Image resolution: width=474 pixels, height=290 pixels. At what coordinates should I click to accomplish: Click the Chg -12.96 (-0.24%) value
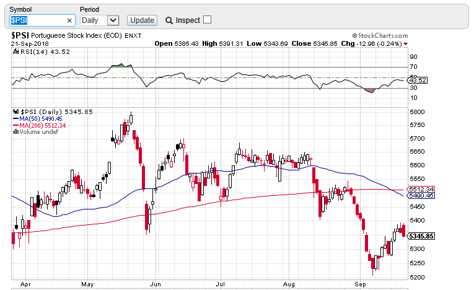coord(372,43)
